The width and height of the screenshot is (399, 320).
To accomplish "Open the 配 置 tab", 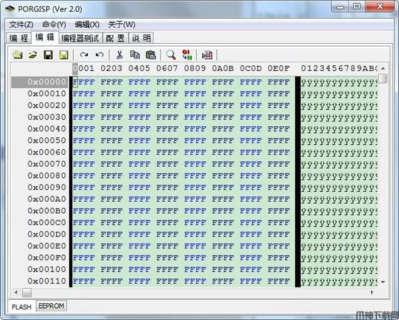I will [116, 38].
